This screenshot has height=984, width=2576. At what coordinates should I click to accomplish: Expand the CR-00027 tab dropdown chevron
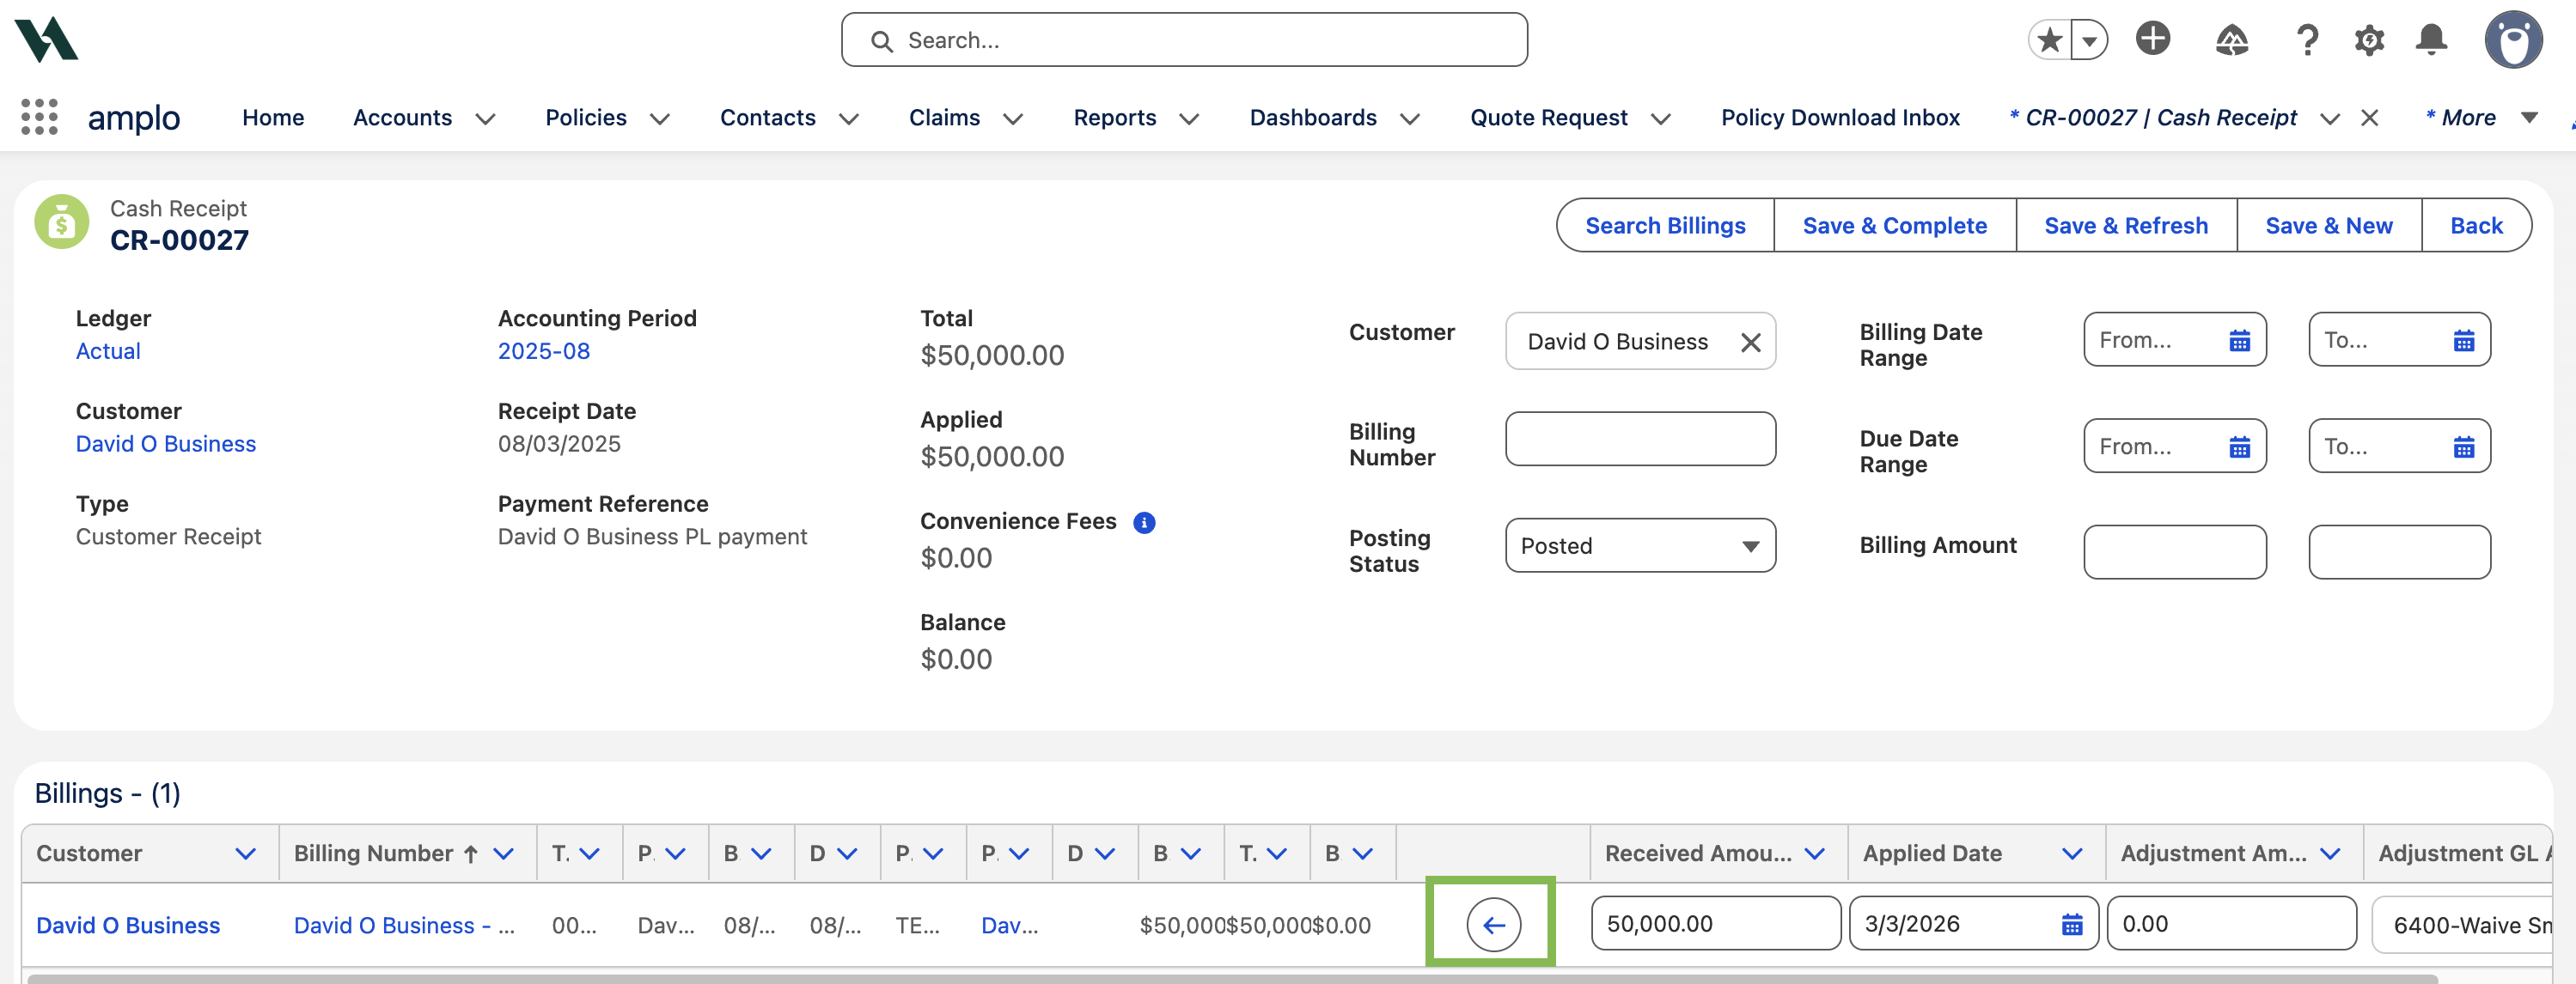pyautogui.click(x=2330, y=118)
